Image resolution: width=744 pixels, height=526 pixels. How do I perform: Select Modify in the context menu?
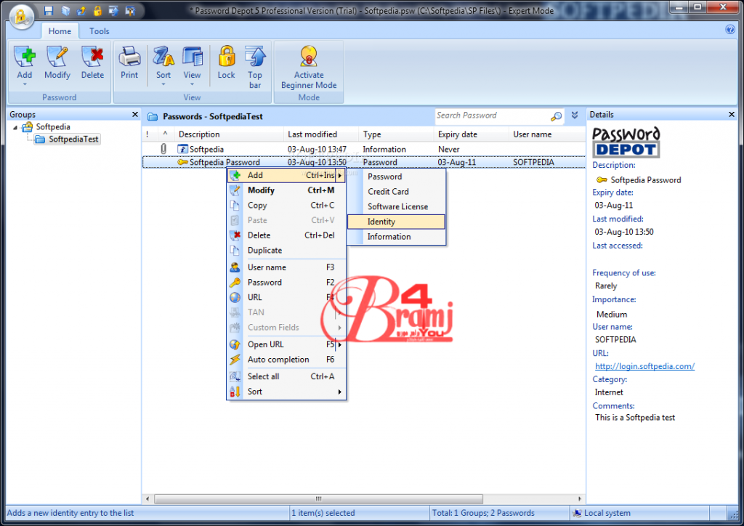pos(286,190)
